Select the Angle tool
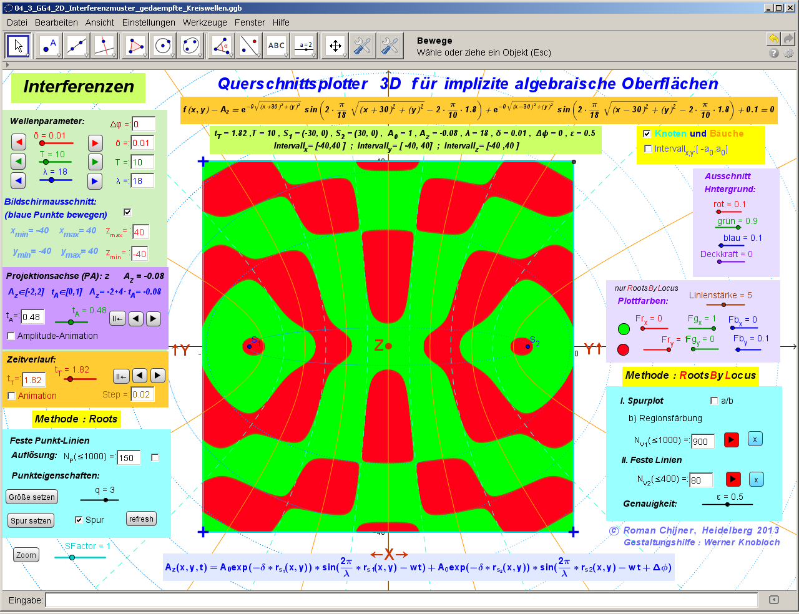799x614 pixels. pyautogui.click(x=220, y=46)
